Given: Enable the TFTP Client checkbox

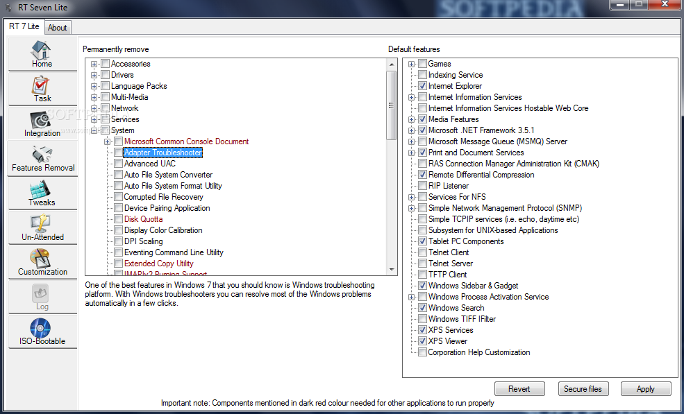Looking at the screenshot, I should [x=422, y=275].
